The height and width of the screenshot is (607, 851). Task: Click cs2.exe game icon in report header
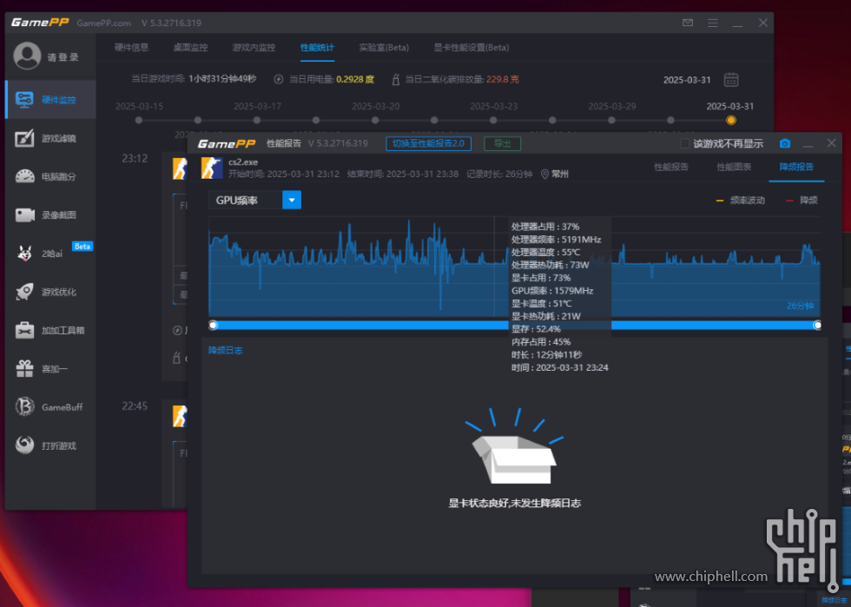[x=212, y=168]
